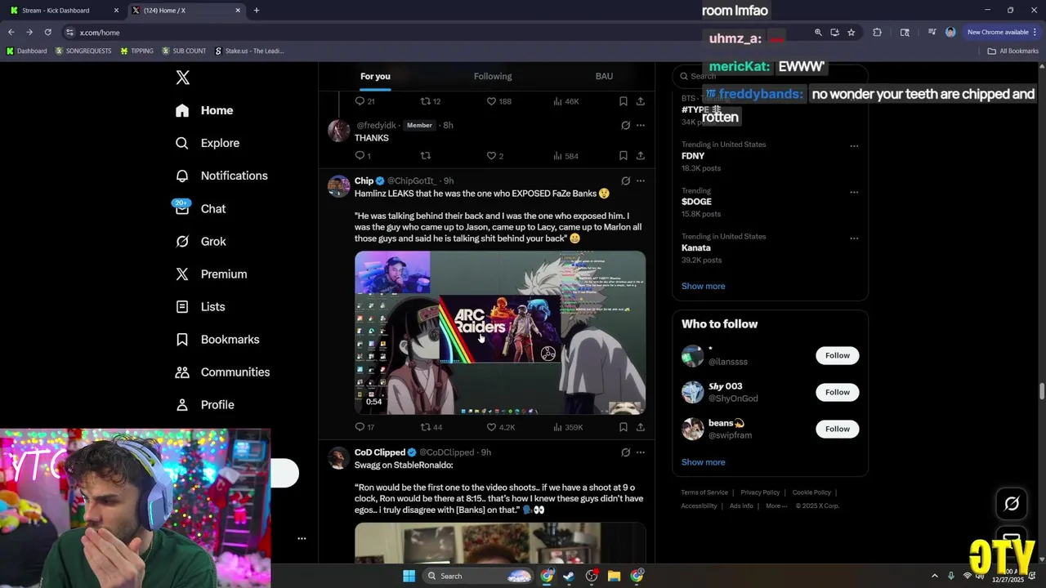Click the X logo in sidebar
Screen dimensions: 1046x588
pyautogui.click(x=183, y=78)
